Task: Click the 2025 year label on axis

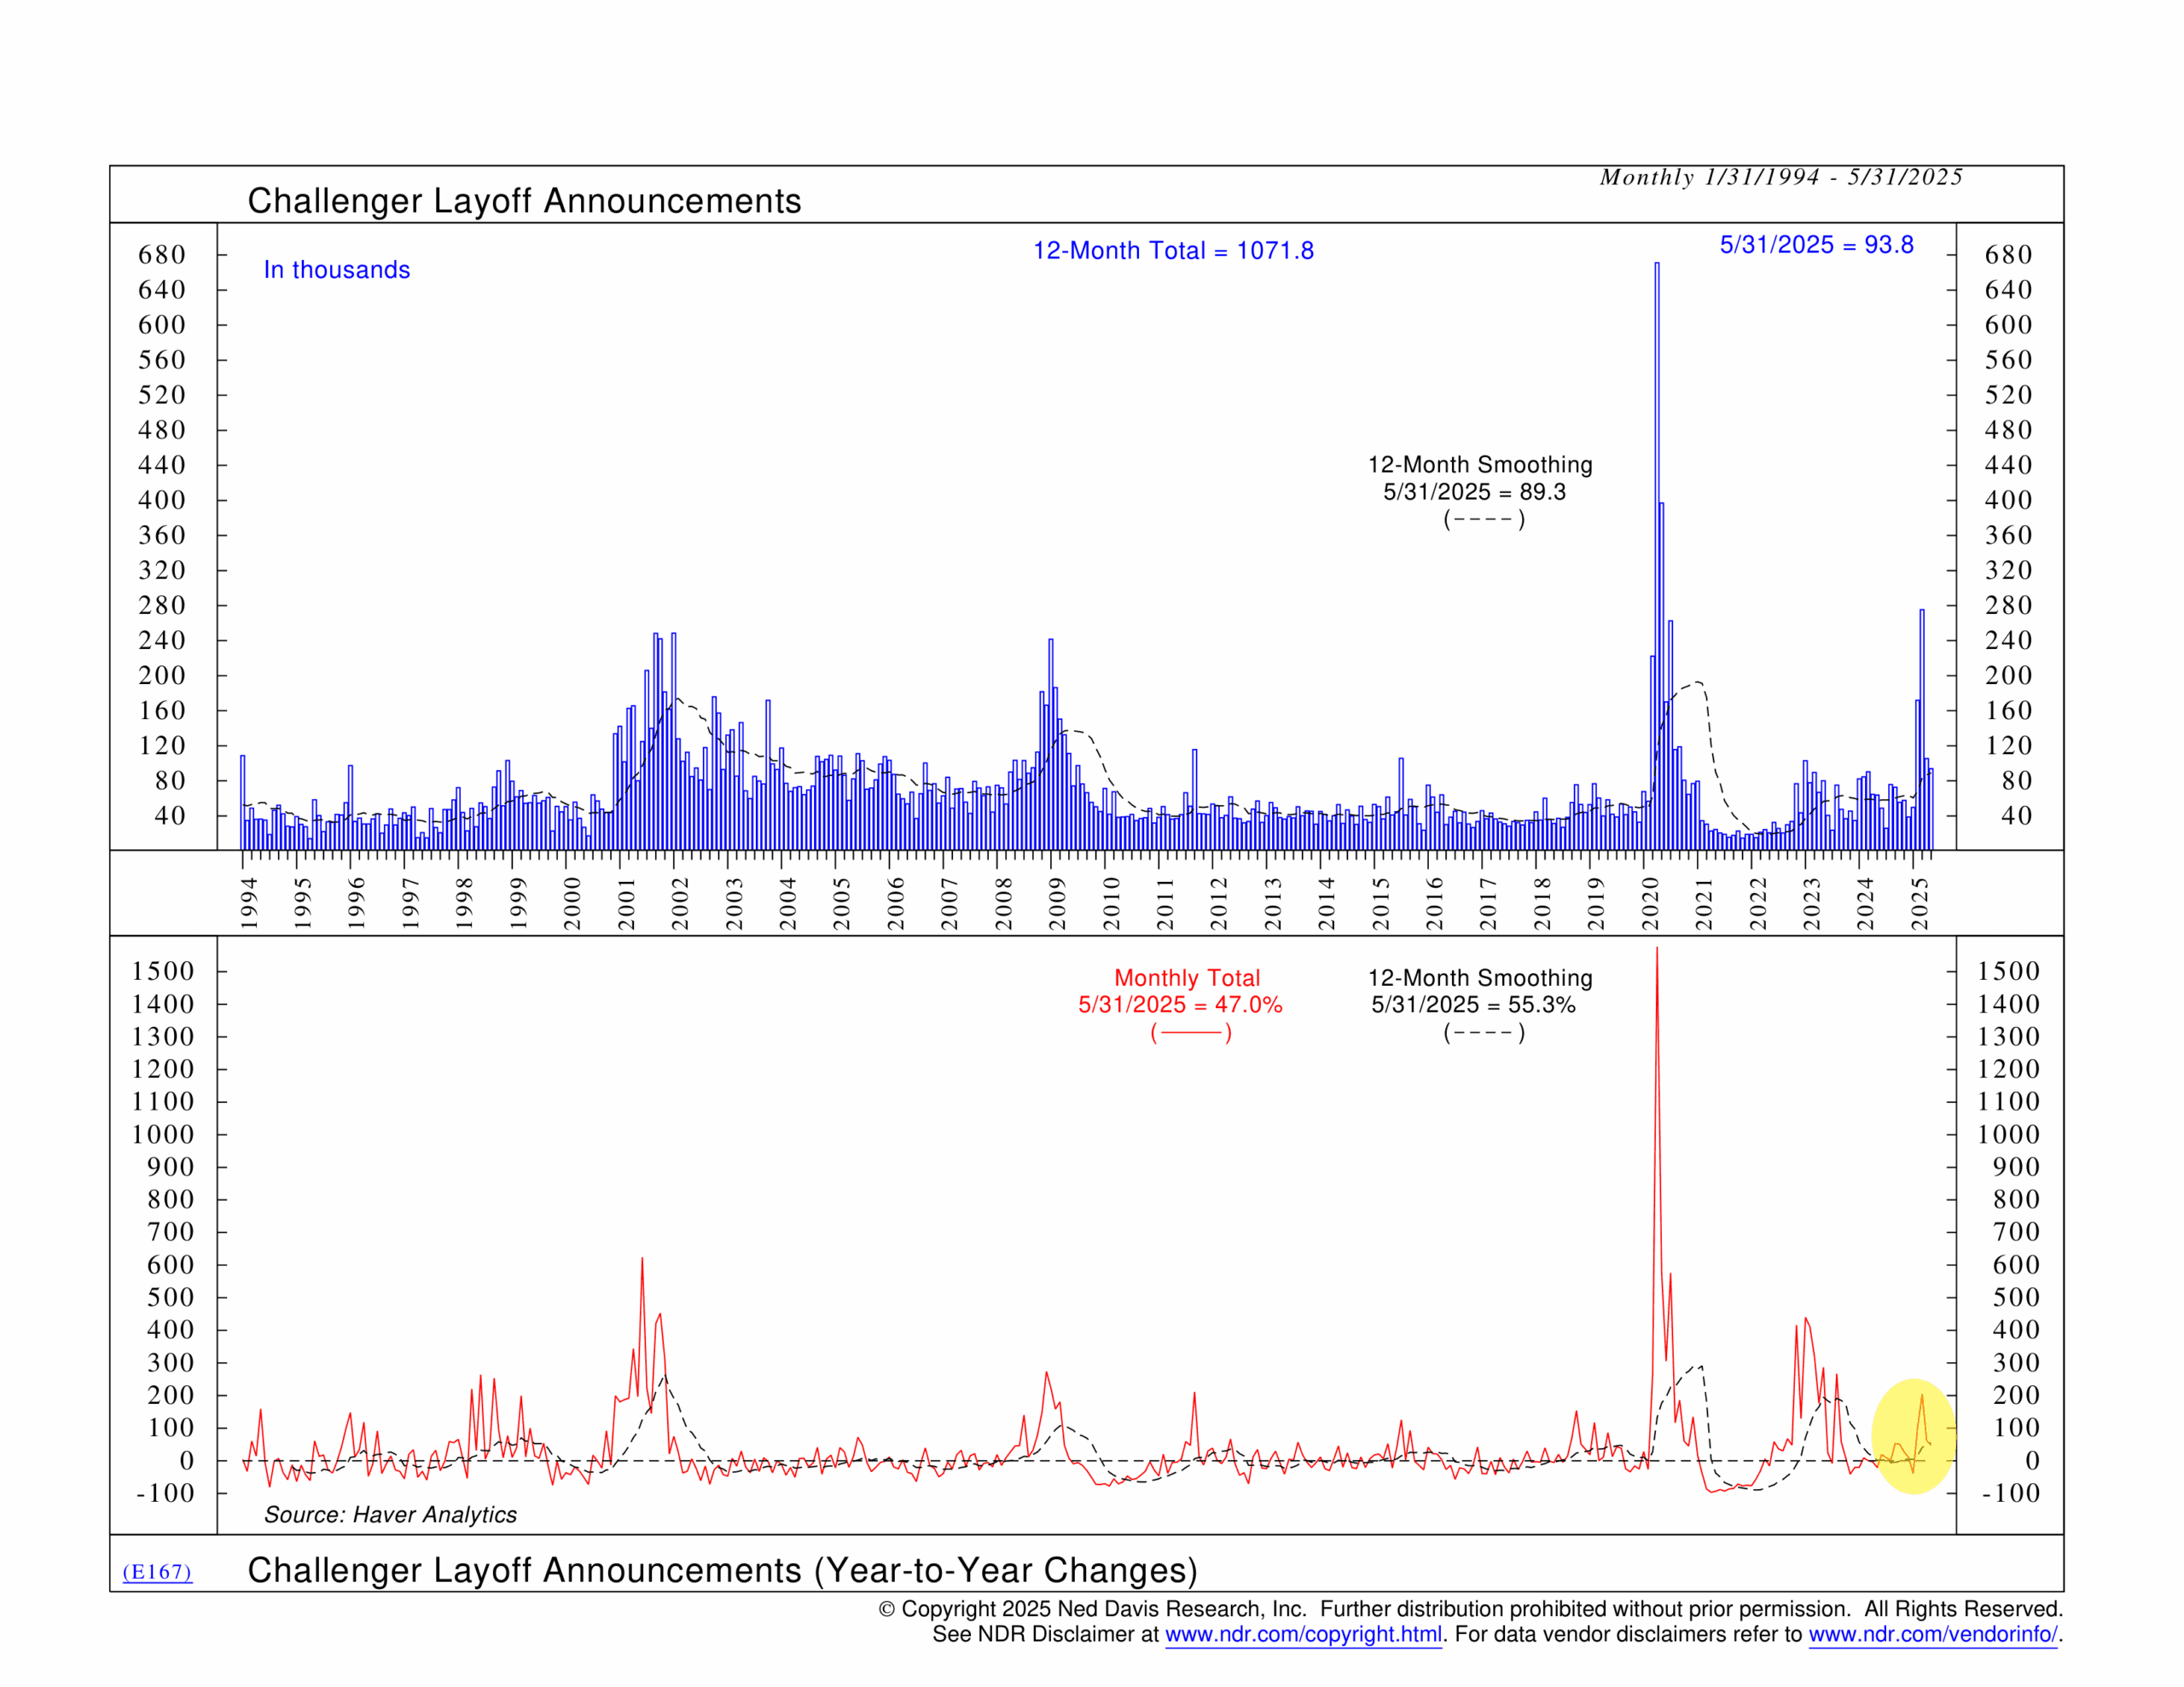Action: (1919, 903)
